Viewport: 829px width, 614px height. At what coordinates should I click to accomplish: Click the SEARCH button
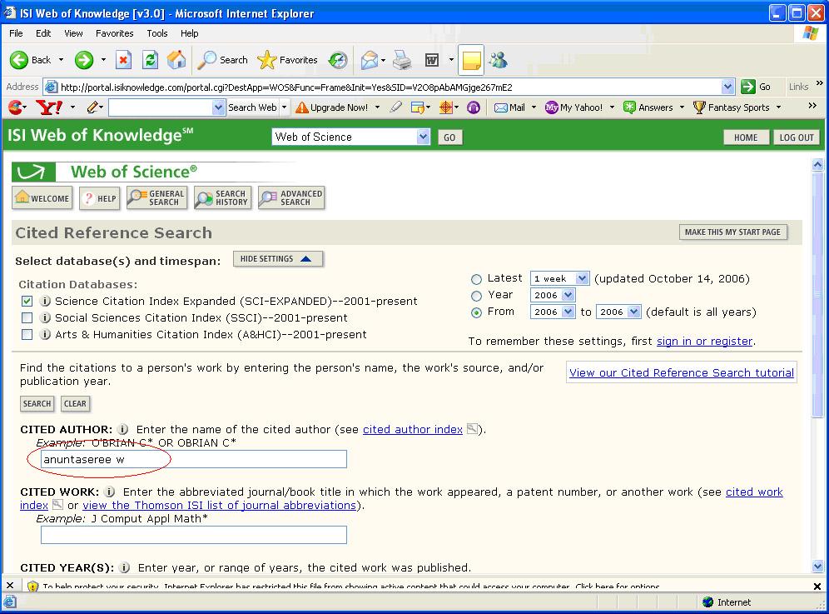37,403
